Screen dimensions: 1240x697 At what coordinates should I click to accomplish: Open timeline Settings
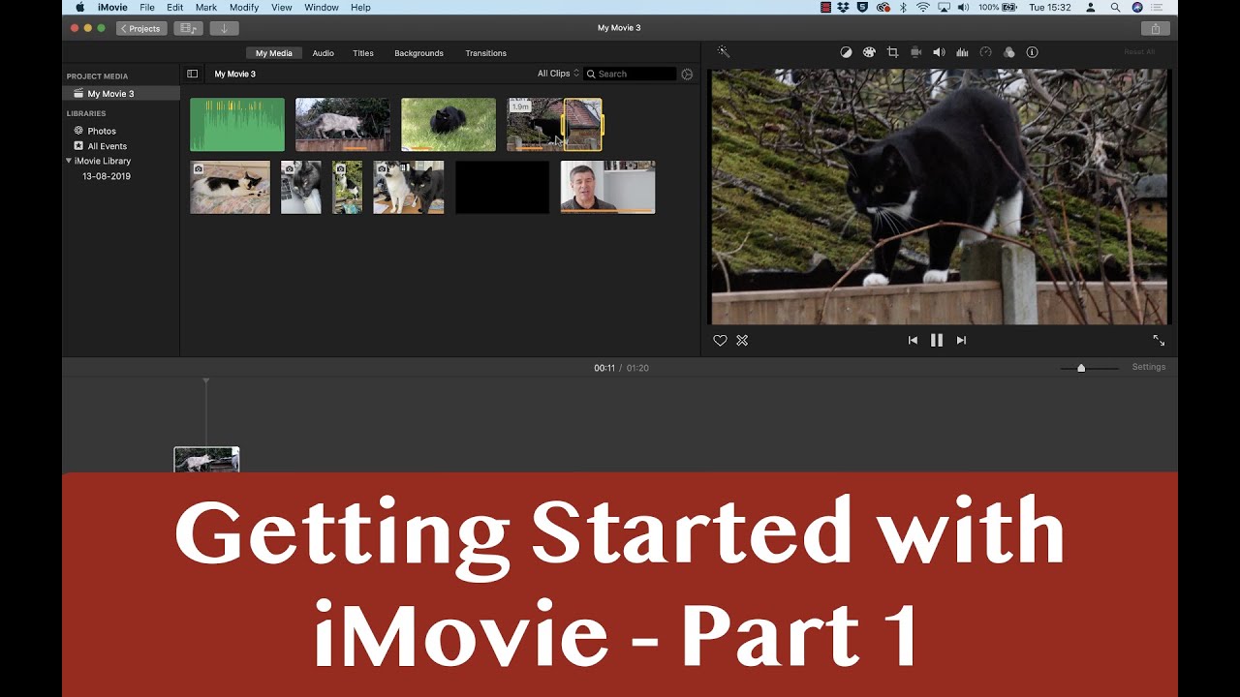pos(1149,367)
